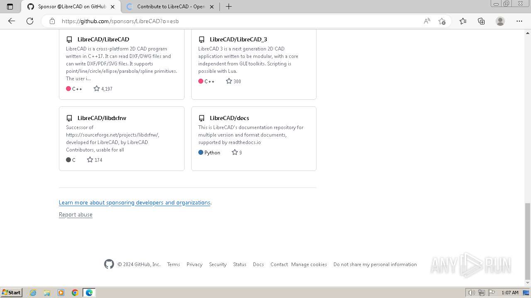Open the LibreCAD/docs repository link
531x298 pixels.
tap(229, 118)
